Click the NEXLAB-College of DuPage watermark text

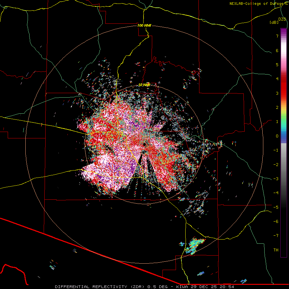pos(258,4)
